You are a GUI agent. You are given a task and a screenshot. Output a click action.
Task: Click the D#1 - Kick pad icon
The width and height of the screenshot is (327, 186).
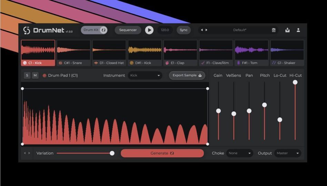click(131, 63)
